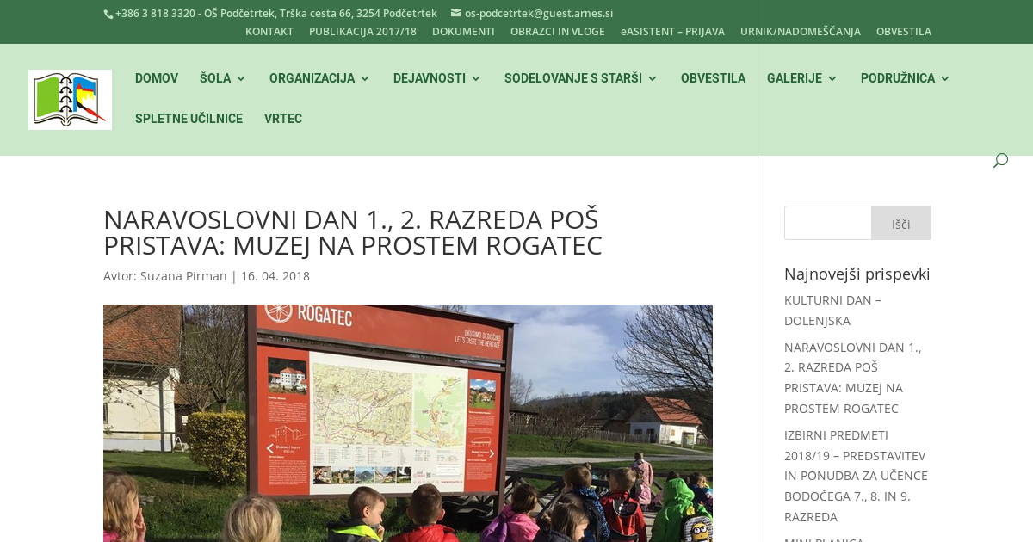Click eASISTENT – PRIJAVA link
1033x542 pixels.
click(672, 32)
